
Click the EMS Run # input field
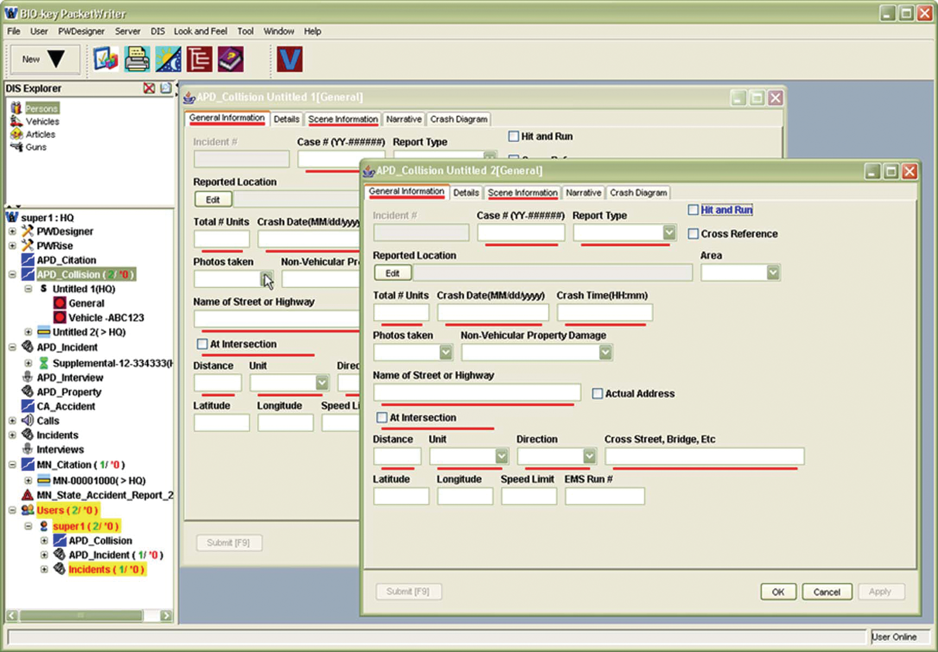[604, 496]
